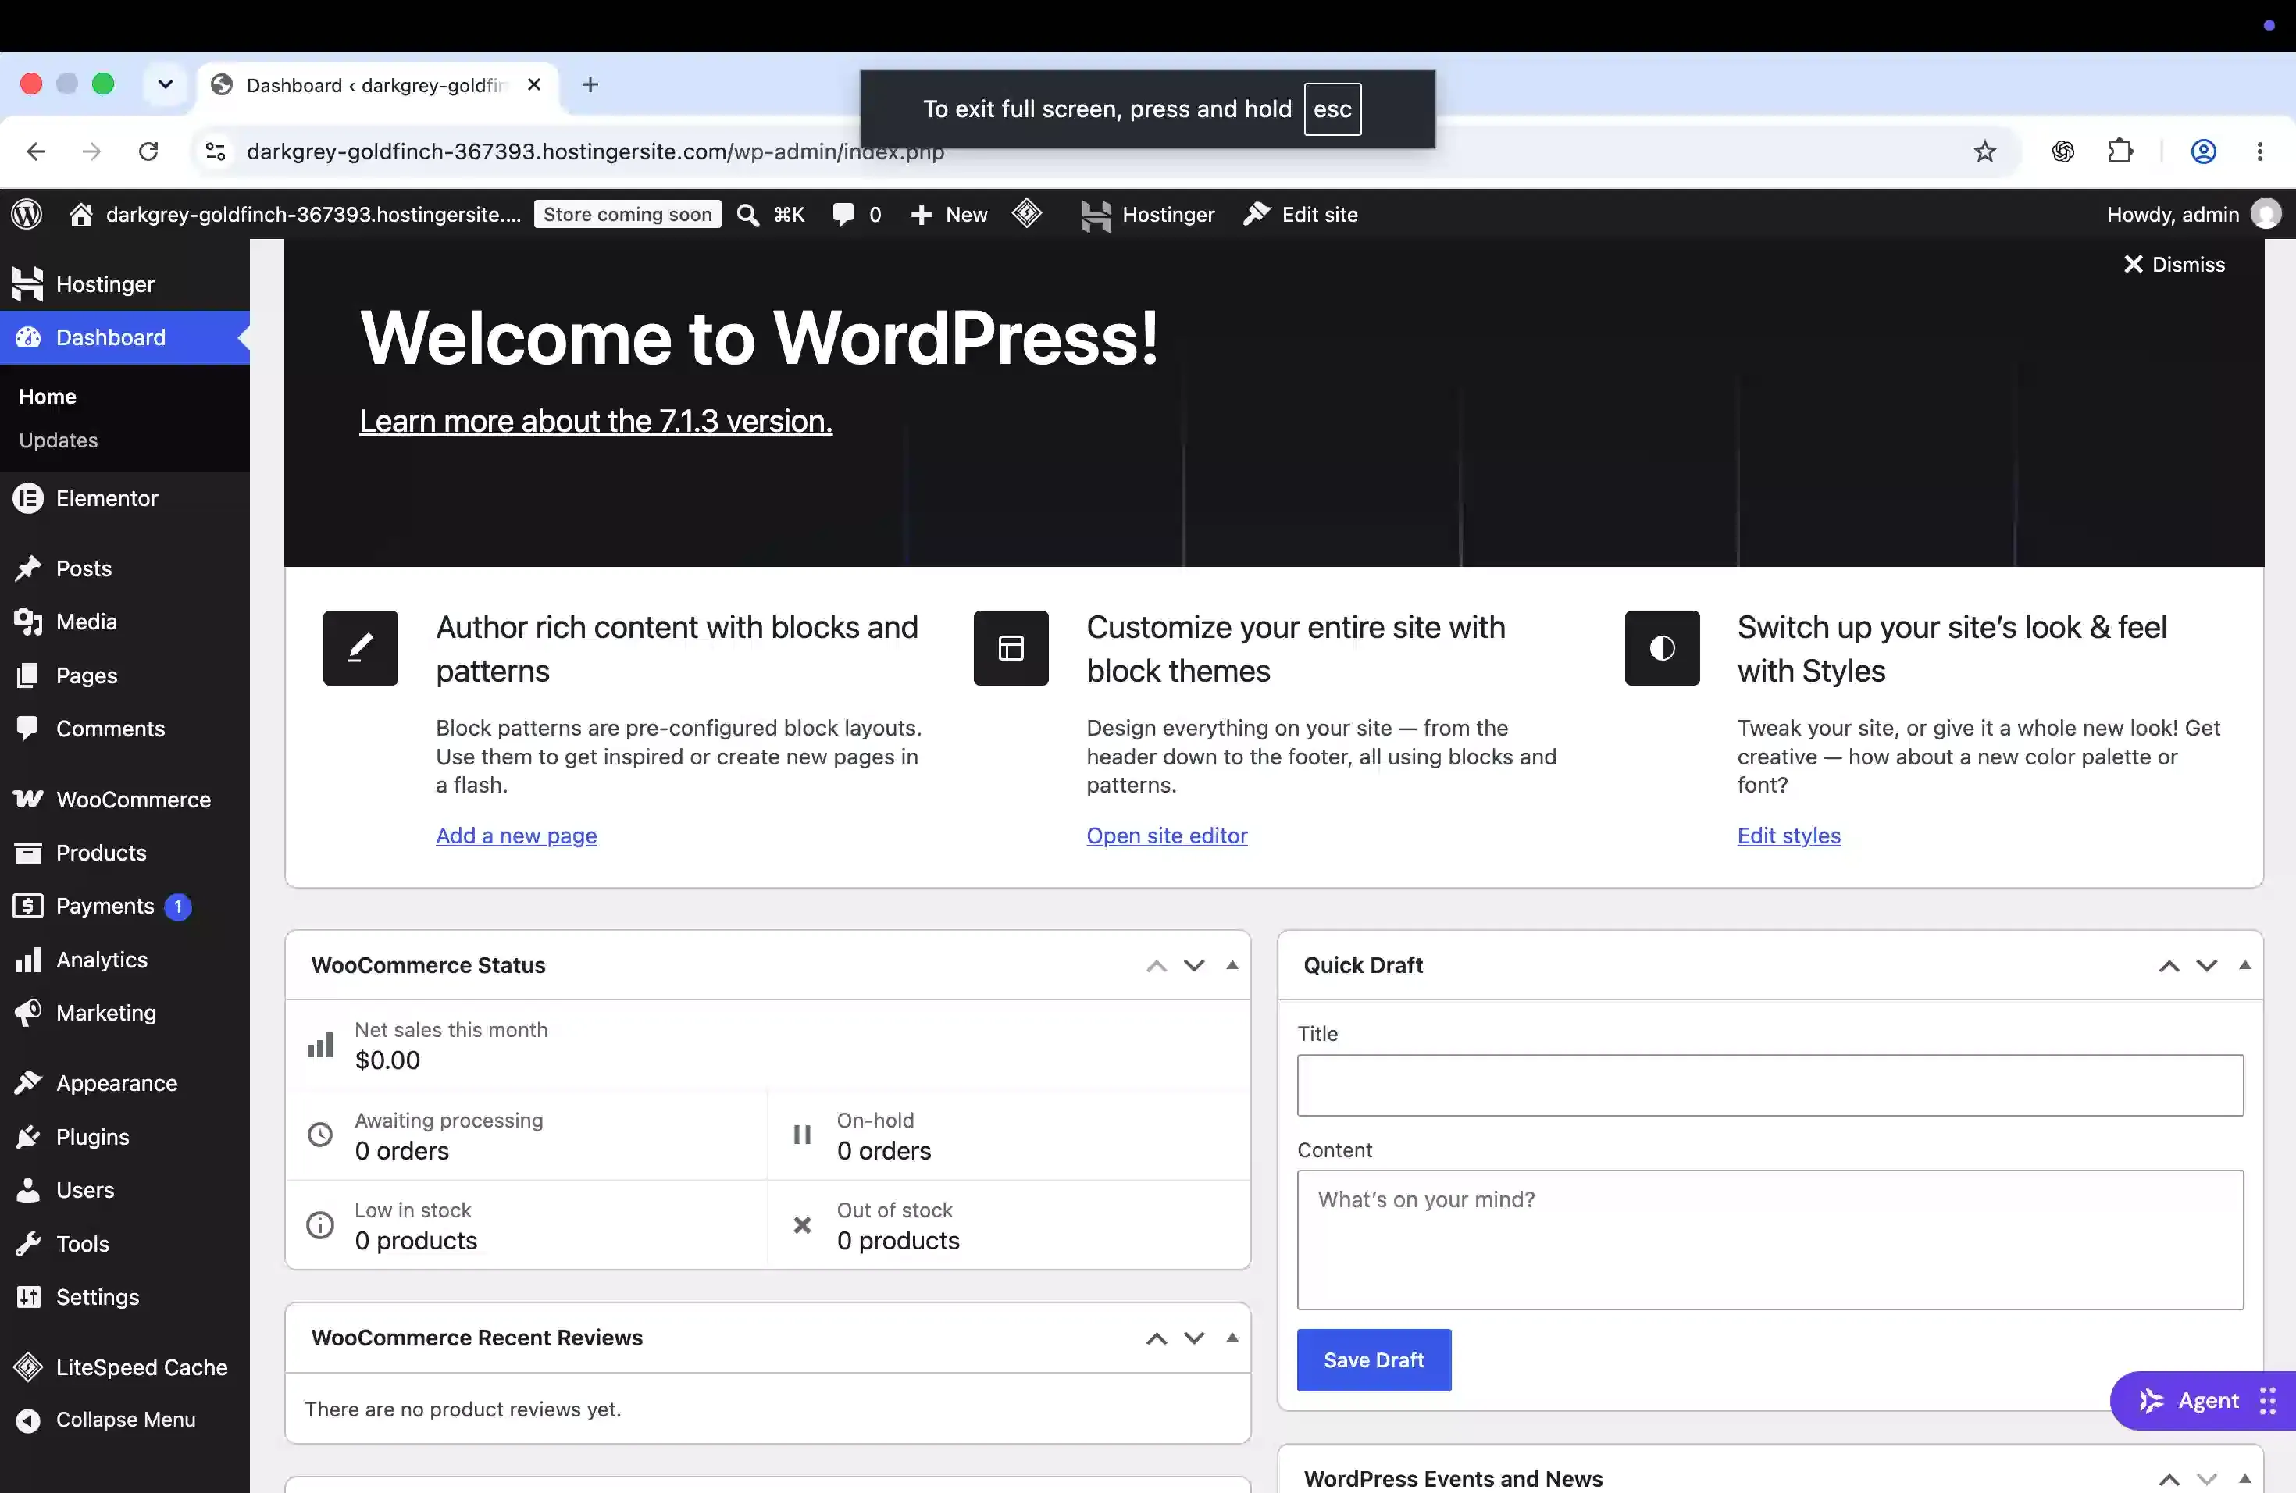The width and height of the screenshot is (2296, 1493).
Task: Click the Save Draft button
Action: tap(1374, 1360)
